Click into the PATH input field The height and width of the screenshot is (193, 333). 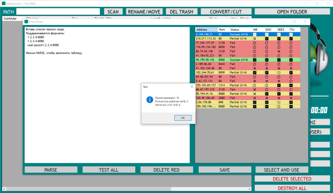(58, 11)
